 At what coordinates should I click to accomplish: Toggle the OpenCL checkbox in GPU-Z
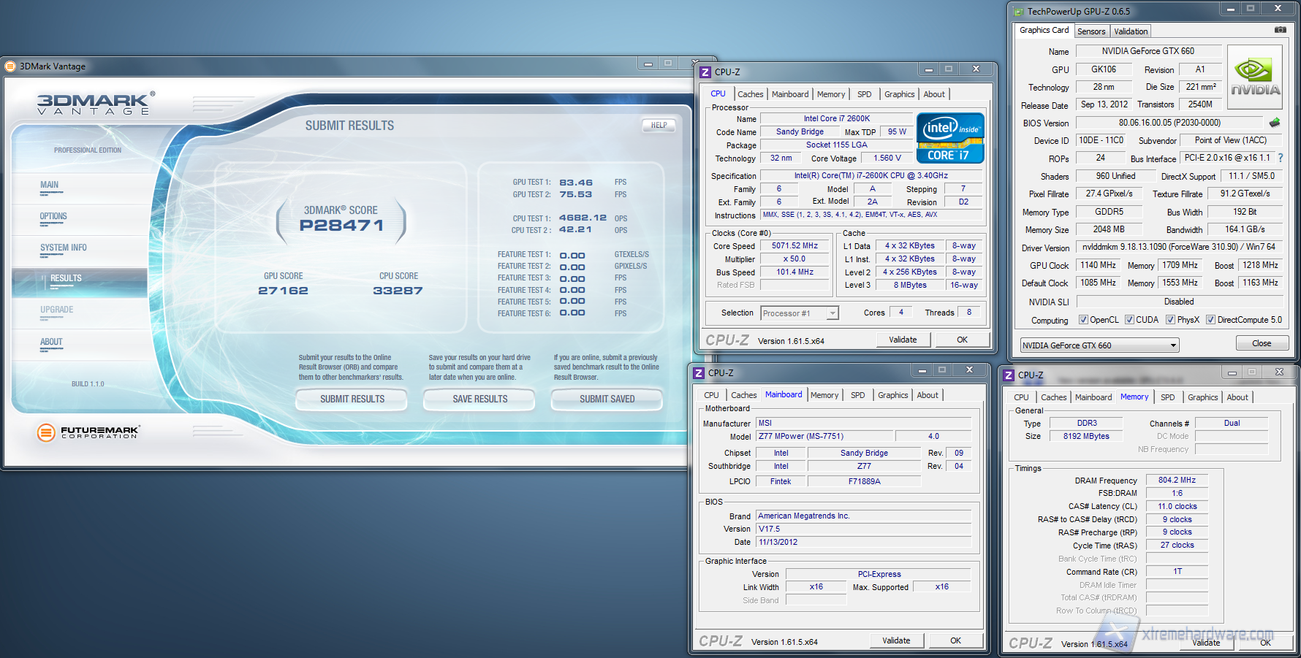tap(1084, 319)
